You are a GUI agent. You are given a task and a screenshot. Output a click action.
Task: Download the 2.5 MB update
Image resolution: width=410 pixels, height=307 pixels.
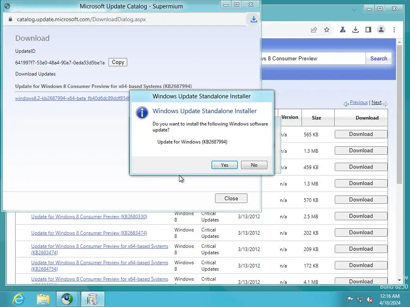pos(361,216)
